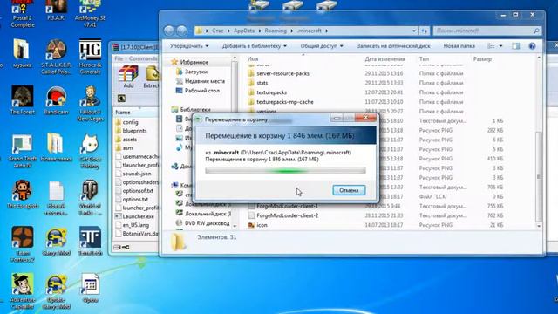558x314 pixels.
Task: Open Рабочий стол in the navigation pane
Action: coord(201,91)
